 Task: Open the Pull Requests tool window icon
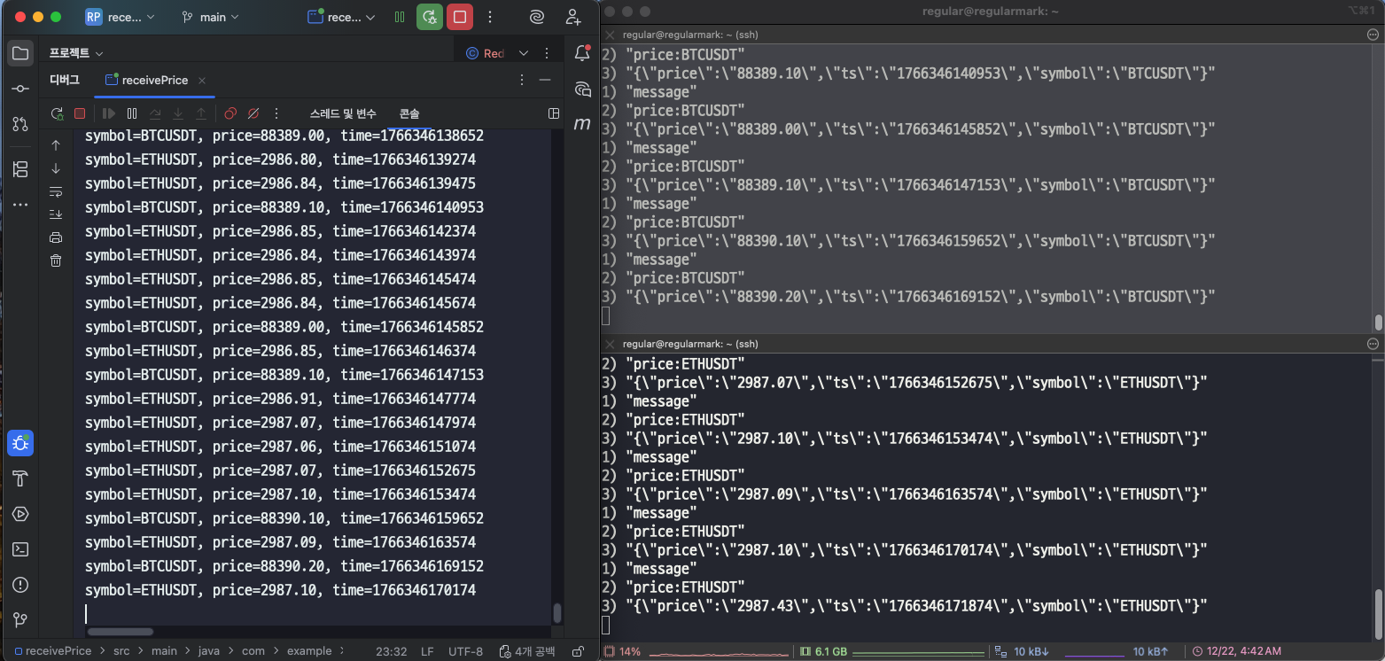(20, 124)
